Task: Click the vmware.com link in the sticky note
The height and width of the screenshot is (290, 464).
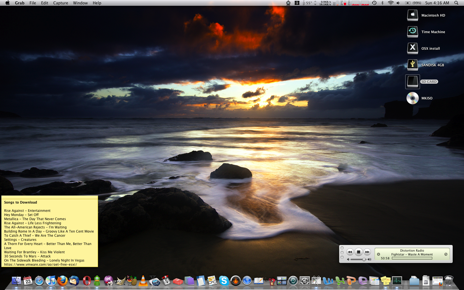Action: coord(41,265)
